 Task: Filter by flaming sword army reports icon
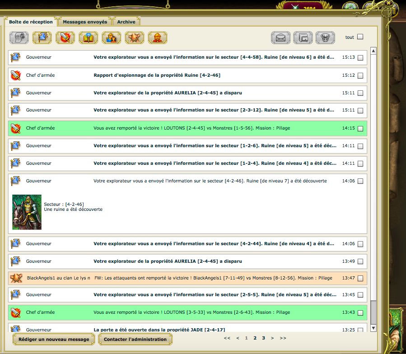[x=65, y=37]
